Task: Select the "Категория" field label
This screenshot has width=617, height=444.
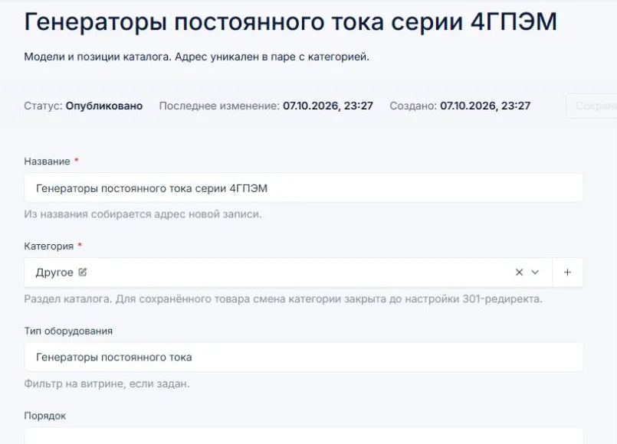Action: tap(49, 246)
